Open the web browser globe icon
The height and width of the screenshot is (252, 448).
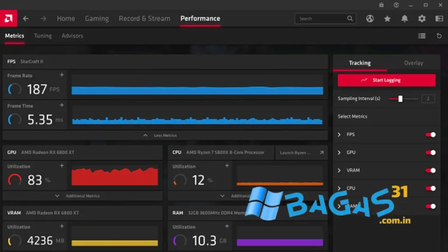click(x=370, y=18)
